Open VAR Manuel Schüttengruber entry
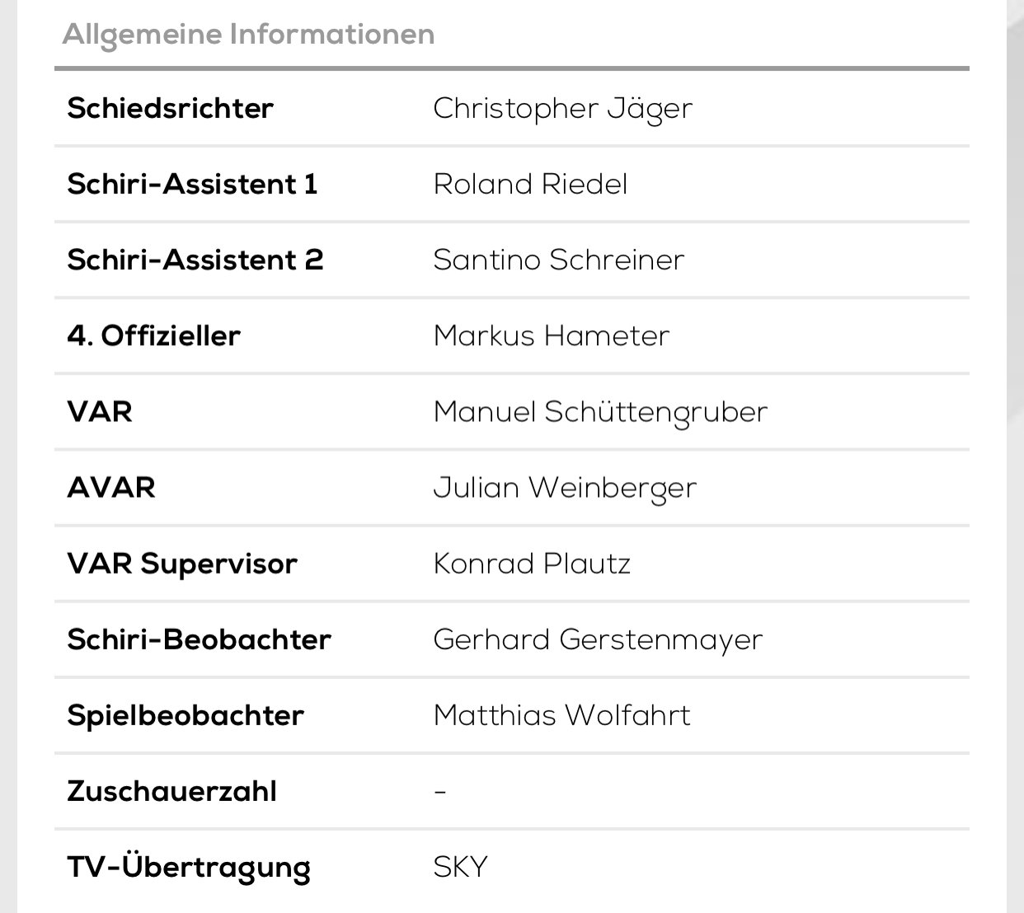The image size is (1024, 913). 601,413
